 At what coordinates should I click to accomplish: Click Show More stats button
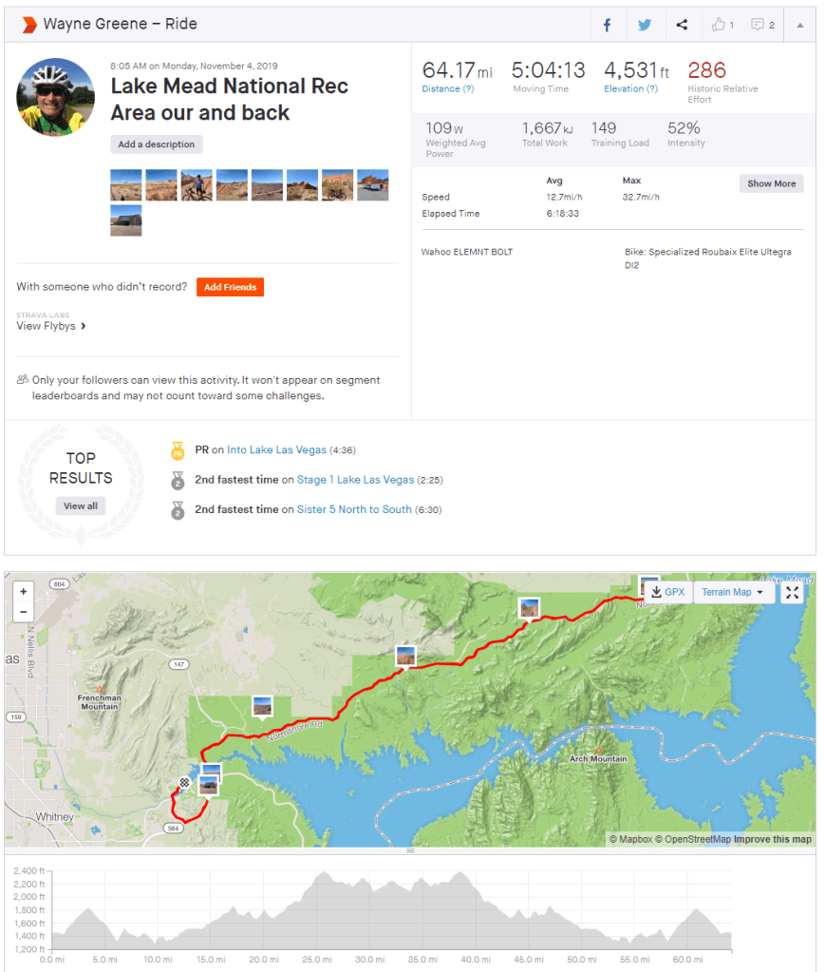(771, 183)
